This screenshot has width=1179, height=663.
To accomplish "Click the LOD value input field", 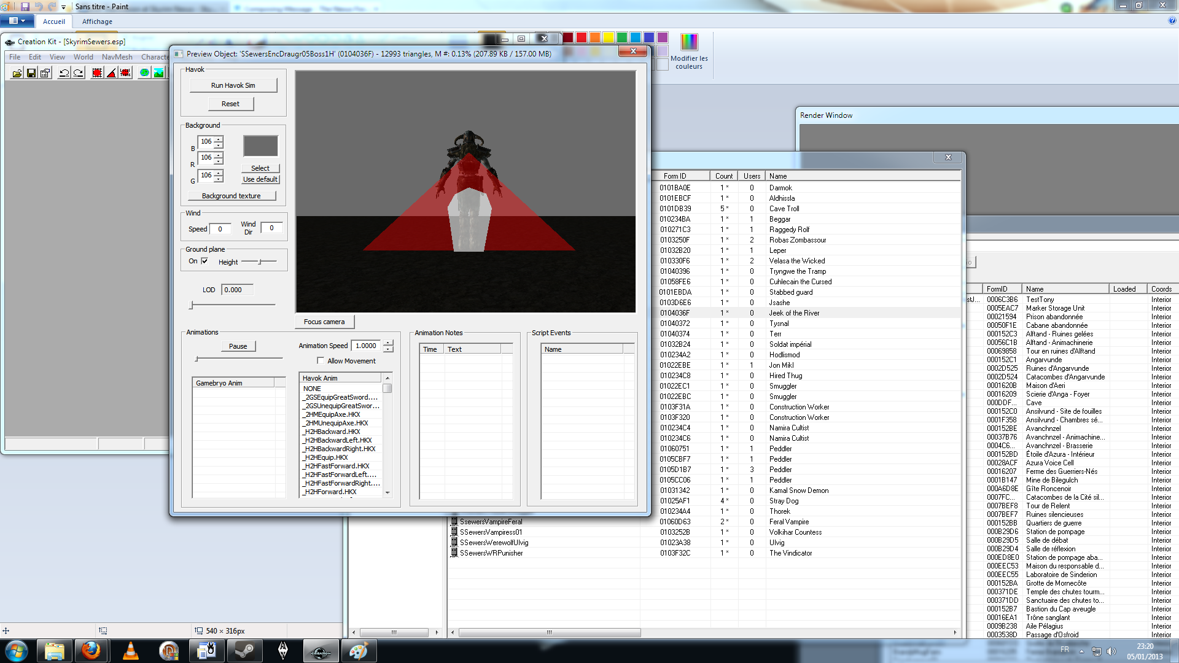I will coord(238,290).
